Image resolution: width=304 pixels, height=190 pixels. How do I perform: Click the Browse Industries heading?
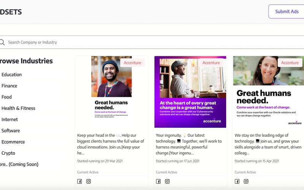[x=26, y=61]
